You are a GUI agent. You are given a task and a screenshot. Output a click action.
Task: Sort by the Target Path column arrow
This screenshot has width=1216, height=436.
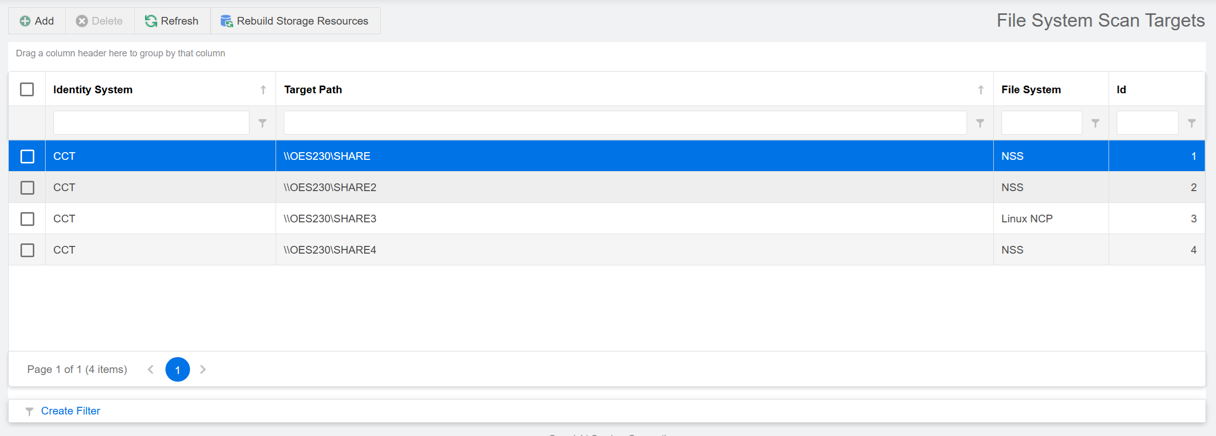pyautogui.click(x=980, y=90)
